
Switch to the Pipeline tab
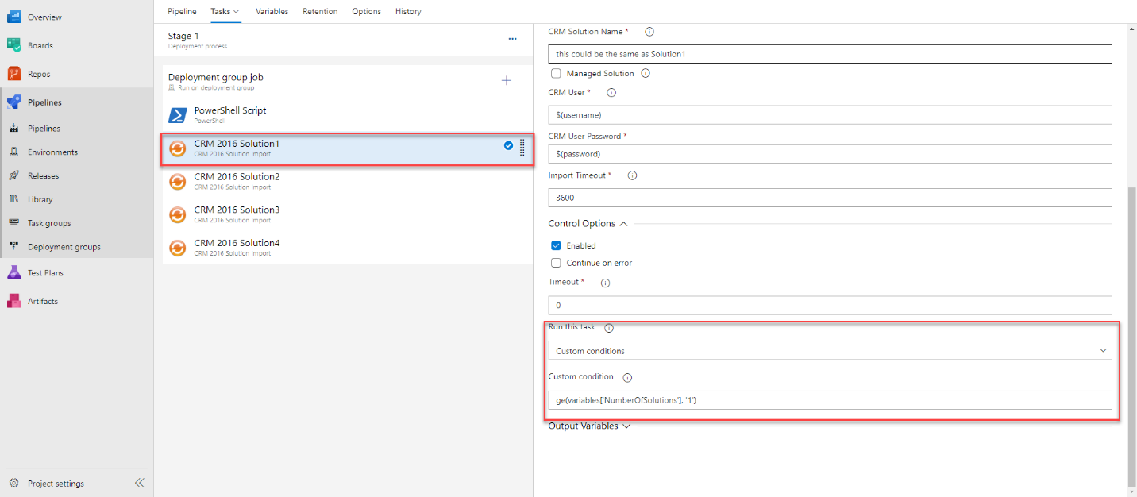pos(182,11)
